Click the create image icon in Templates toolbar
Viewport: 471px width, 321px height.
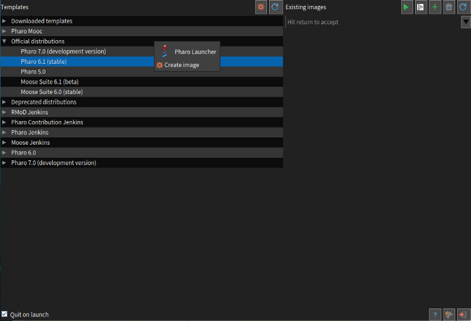click(x=260, y=7)
